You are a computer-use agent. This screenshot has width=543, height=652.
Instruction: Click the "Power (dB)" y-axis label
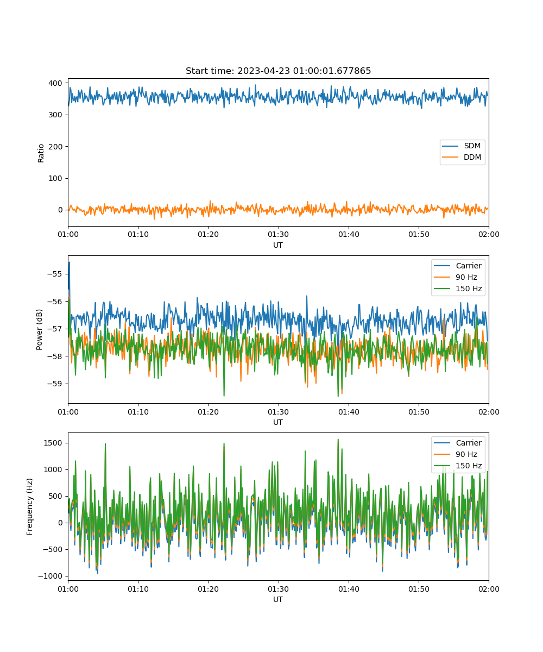click(x=40, y=329)
